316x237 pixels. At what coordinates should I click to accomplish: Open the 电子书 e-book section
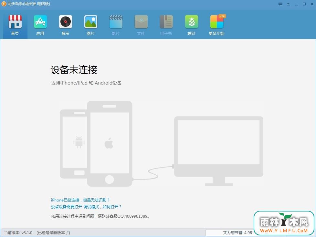[166, 25]
